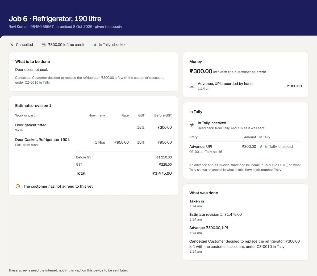Click In Tally, checked status in the table row

[279, 147]
